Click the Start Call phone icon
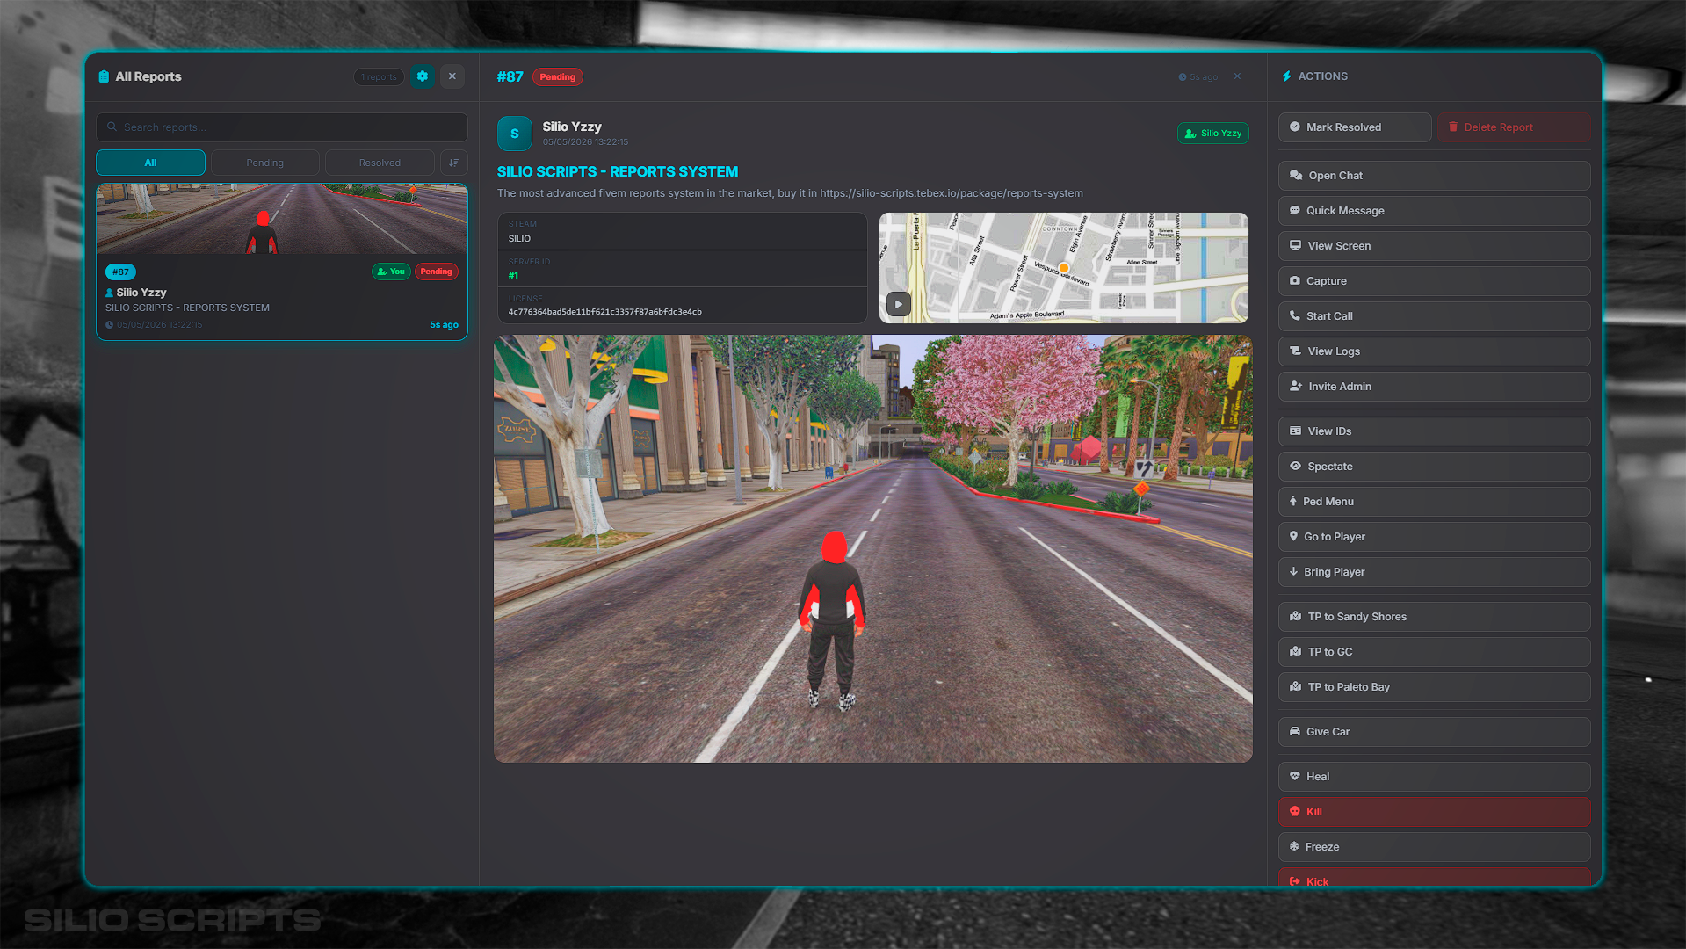Image resolution: width=1686 pixels, height=949 pixels. click(x=1295, y=316)
